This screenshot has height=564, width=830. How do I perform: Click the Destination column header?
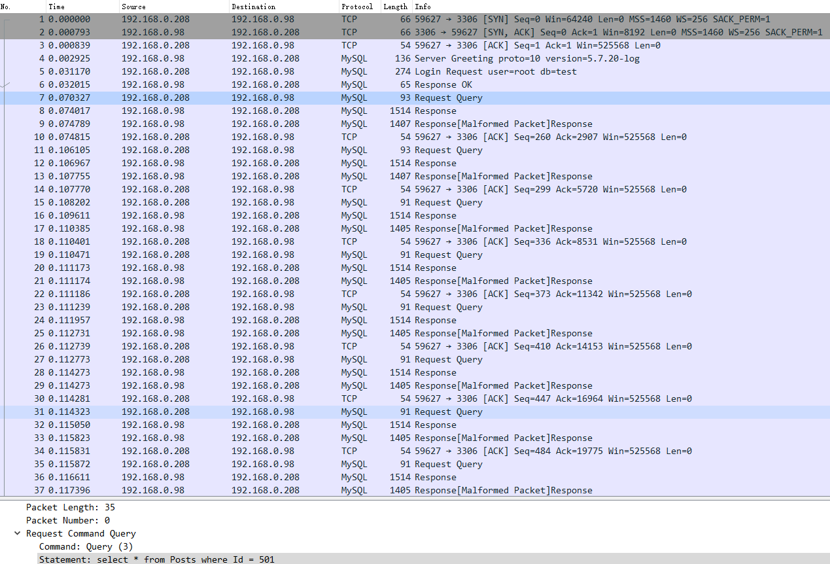click(x=285, y=7)
